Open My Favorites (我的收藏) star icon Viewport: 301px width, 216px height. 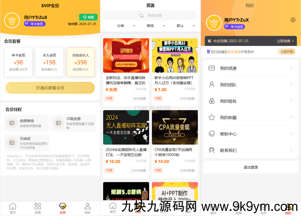click(211, 117)
